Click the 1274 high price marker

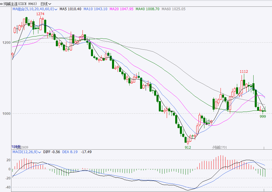coord(40,14)
